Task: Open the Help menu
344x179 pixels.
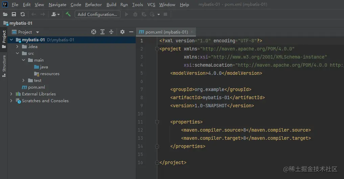Action: click(184, 5)
